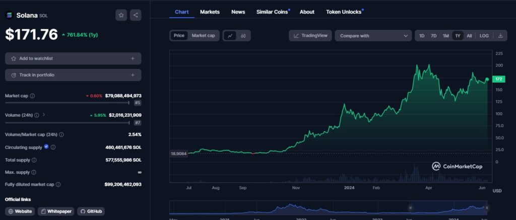This screenshot has height=220, width=516.
Task: Switch chart to Price
Action: (179, 36)
